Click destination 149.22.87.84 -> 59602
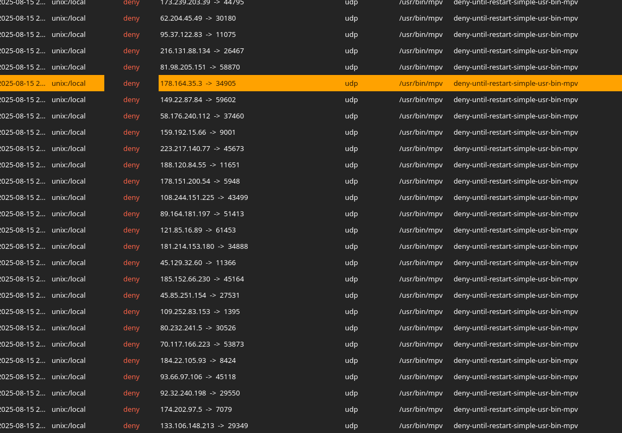Screen dimensions: 622x433 click(x=198, y=99)
